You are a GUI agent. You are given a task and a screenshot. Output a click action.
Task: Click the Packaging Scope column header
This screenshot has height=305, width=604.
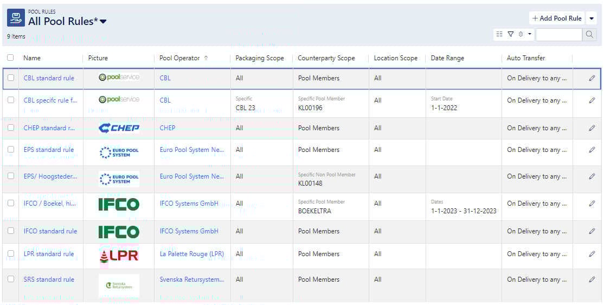point(260,58)
